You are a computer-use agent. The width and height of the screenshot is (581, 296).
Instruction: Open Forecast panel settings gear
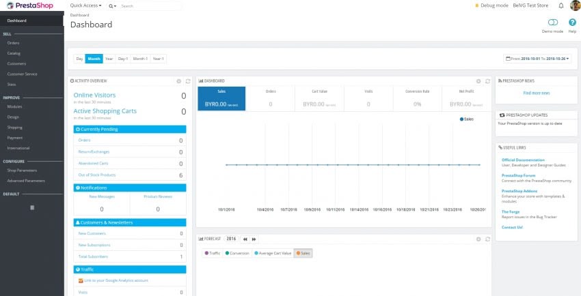[x=478, y=239]
